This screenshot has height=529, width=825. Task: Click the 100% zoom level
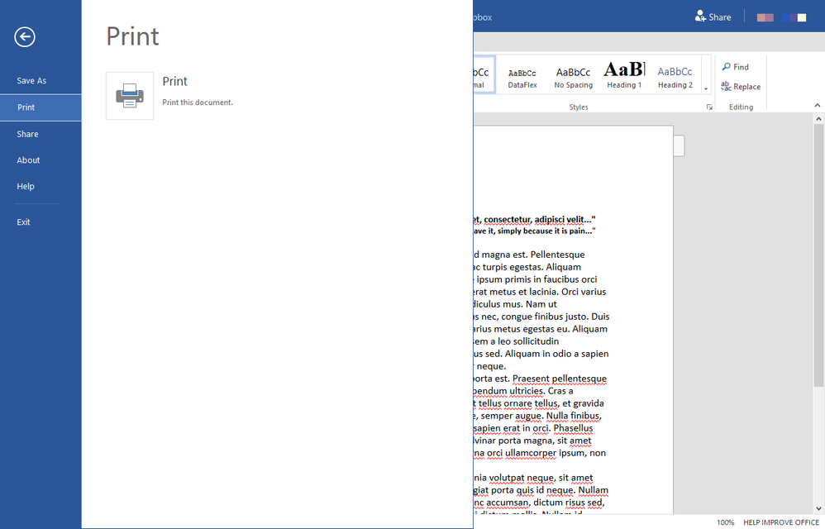click(x=725, y=522)
